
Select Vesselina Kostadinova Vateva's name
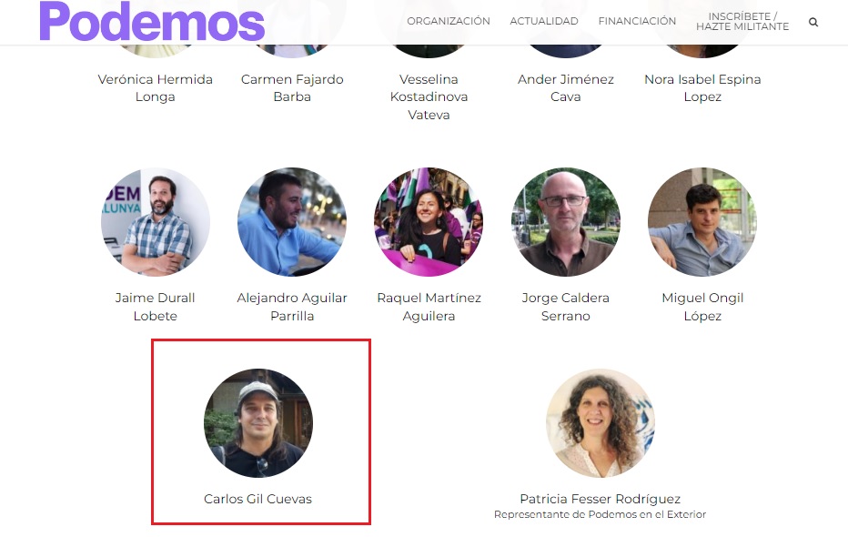coord(429,96)
